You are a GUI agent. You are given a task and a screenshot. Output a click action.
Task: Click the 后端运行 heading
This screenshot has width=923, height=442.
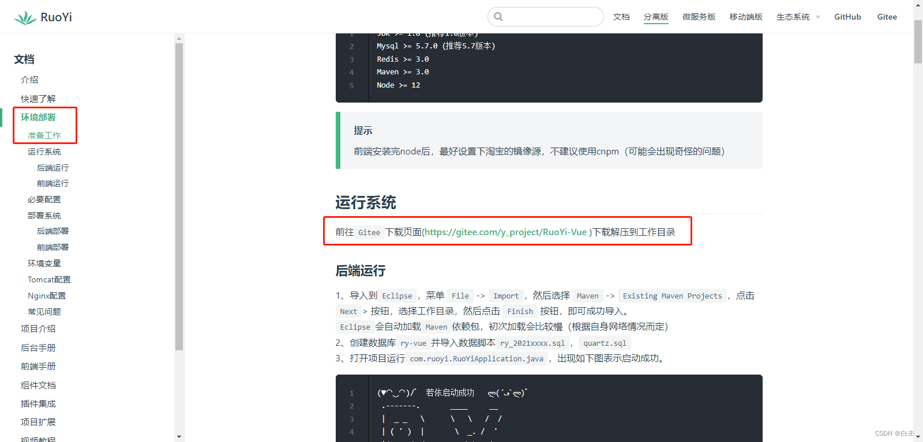click(x=361, y=271)
